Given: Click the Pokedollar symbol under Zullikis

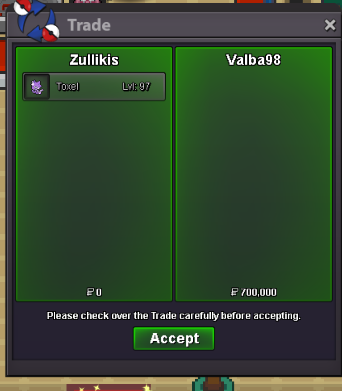Looking at the screenshot, I should pos(90,292).
